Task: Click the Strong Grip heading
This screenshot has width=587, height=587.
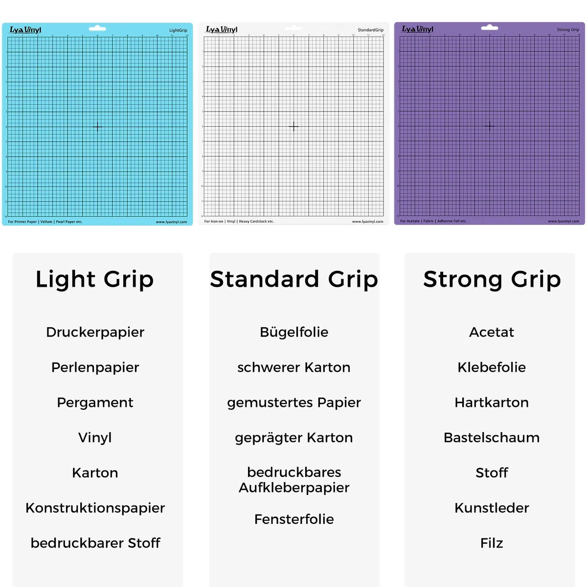Action: 492,280
